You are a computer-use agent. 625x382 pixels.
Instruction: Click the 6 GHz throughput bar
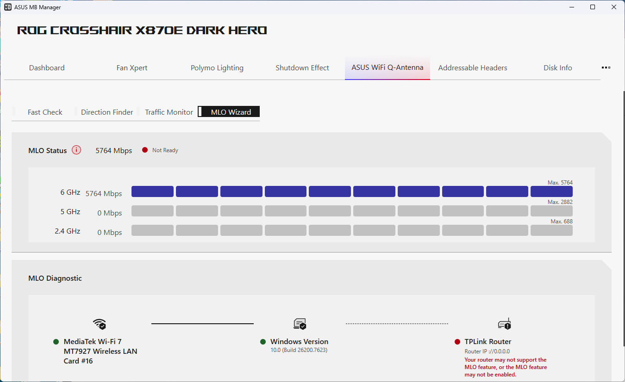[352, 191]
